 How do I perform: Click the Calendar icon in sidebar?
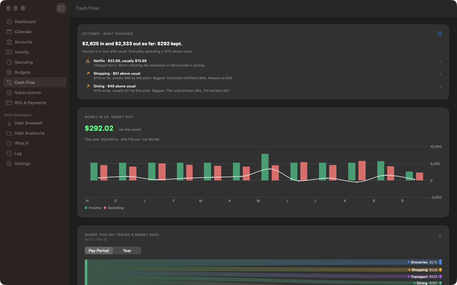click(9, 32)
